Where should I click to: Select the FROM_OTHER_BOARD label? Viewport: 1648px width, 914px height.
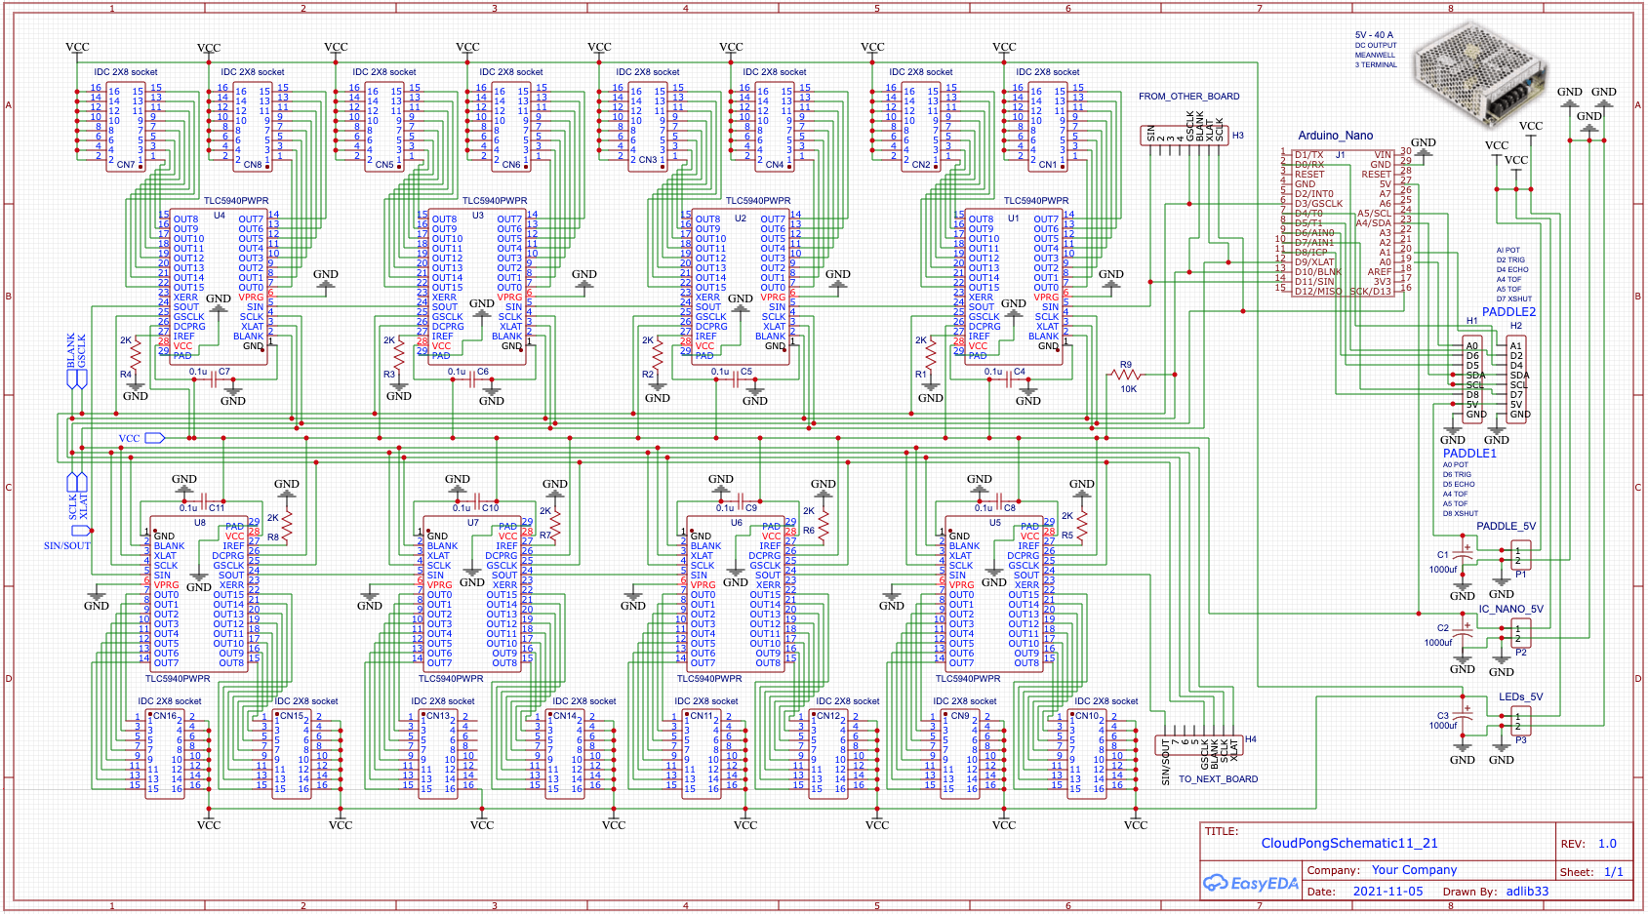1188,97
